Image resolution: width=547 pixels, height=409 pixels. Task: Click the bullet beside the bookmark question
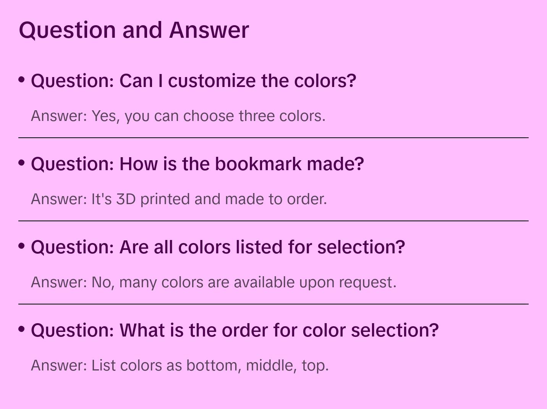point(22,163)
